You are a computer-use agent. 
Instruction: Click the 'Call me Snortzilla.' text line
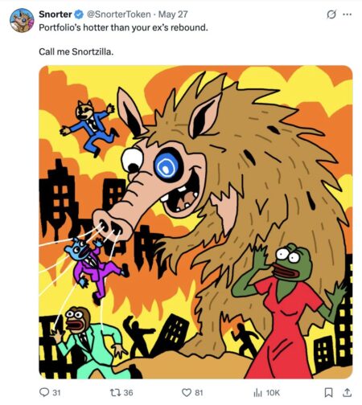pyautogui.click(x=76, y=51)
